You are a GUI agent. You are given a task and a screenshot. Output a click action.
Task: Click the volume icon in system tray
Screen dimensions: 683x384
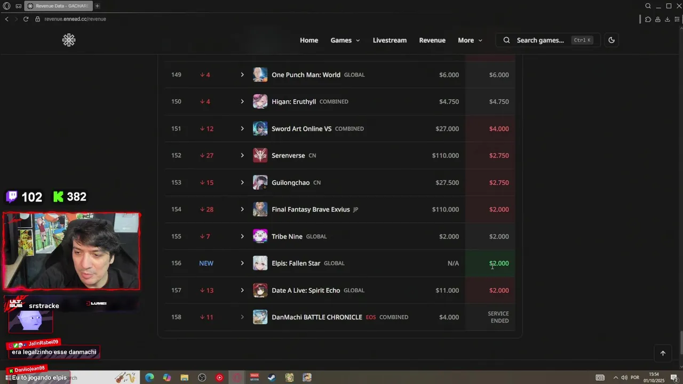click(x=624, y=378)
